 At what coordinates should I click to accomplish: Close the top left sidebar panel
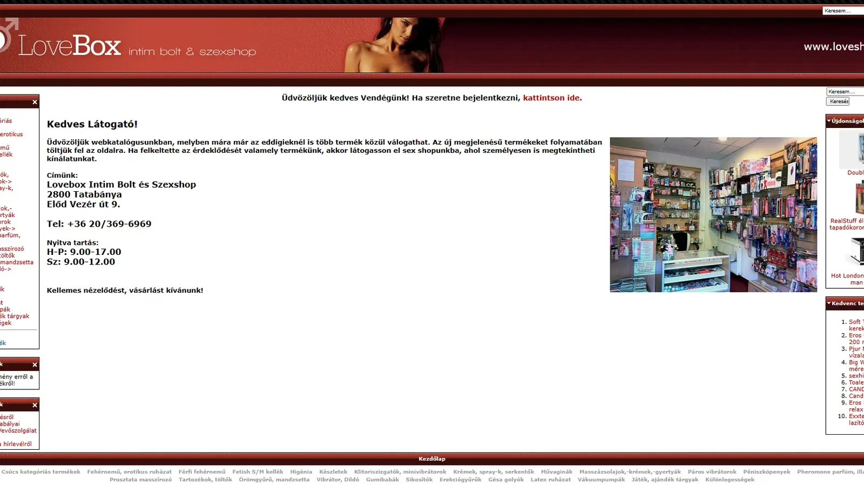tap(35, 102)
